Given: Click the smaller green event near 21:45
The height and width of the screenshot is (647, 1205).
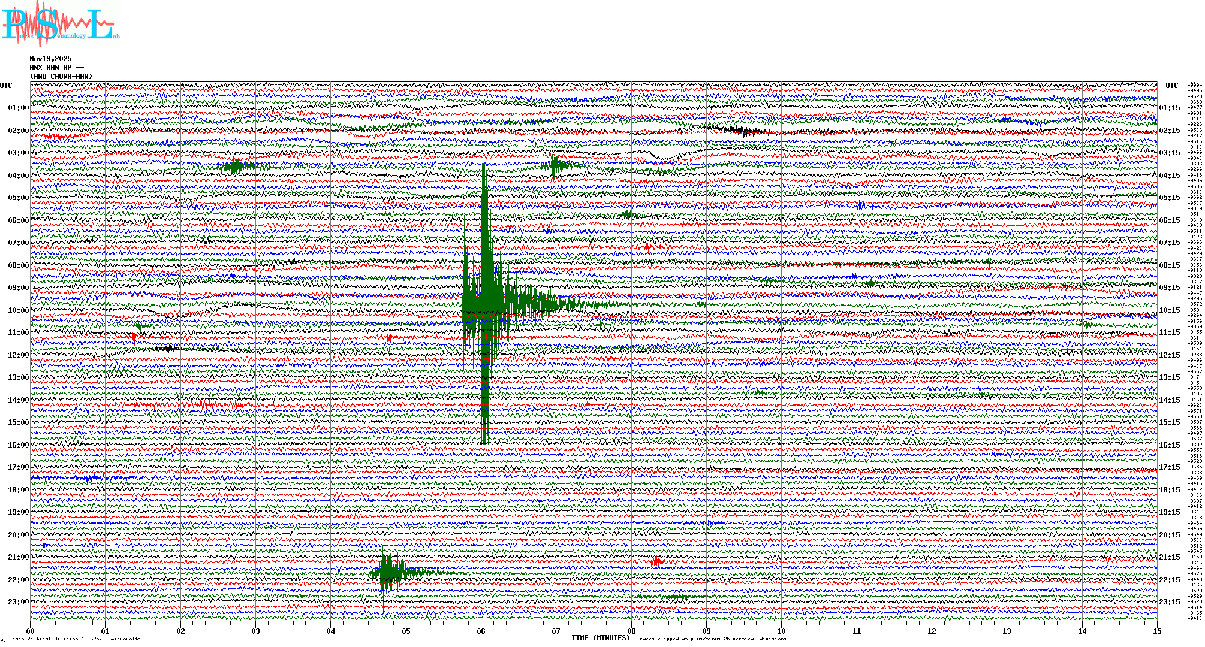Looking at the screenshot, I should pyautogui.click(x=387, y=572).
